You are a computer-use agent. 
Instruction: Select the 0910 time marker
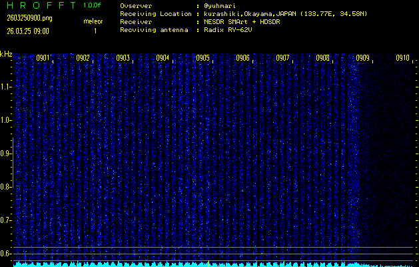point(402,58)
